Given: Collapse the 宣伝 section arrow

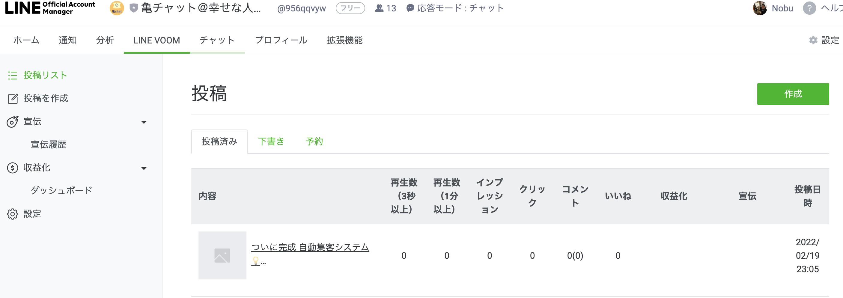Looking at the screenshot, I should pos(144,122).
